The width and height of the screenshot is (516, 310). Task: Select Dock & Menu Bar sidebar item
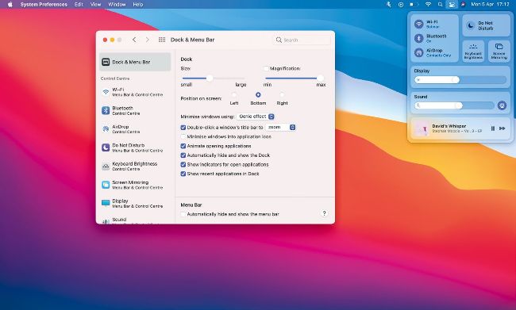(135, 62)
